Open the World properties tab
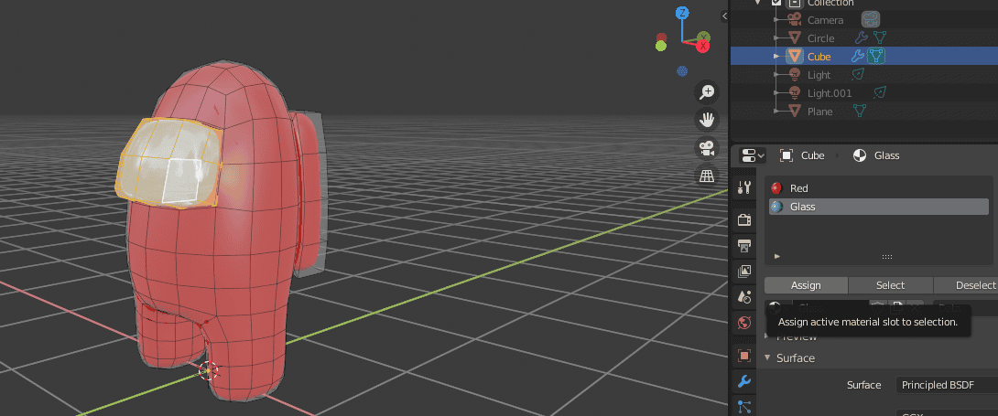Viewport: 998px width, 416px height. (x=744, y=323)
